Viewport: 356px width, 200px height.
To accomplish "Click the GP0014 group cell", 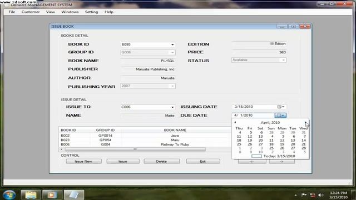I will pos(105,136).
